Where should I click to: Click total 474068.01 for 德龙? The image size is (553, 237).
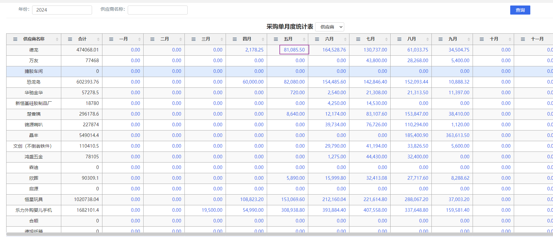click(88, 50)
